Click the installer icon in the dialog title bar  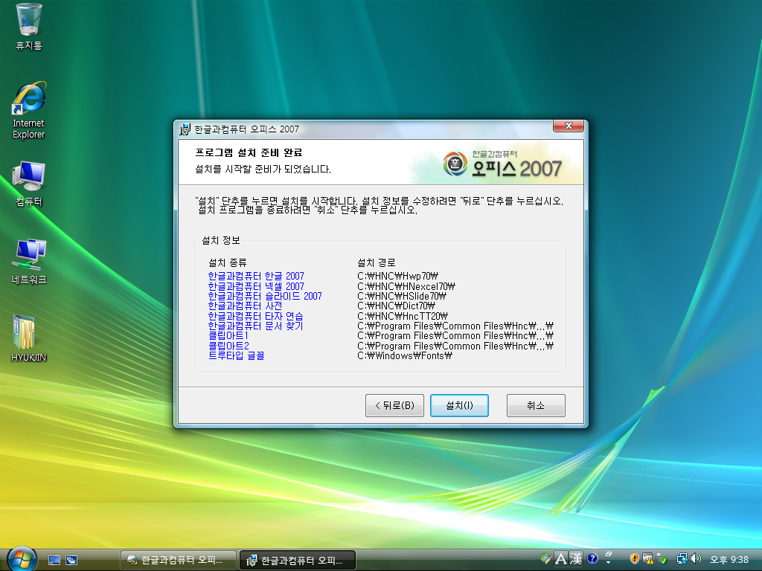185,129
